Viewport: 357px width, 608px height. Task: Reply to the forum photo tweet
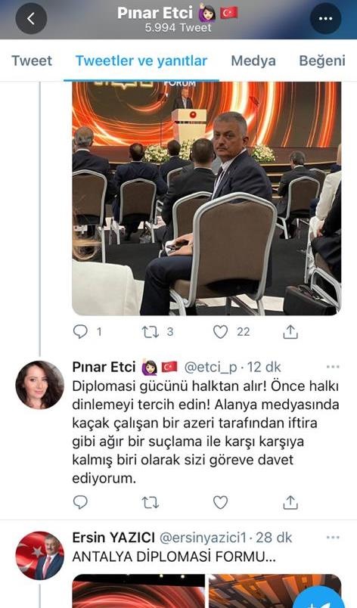pyautogui.click(x=80, y=332)
